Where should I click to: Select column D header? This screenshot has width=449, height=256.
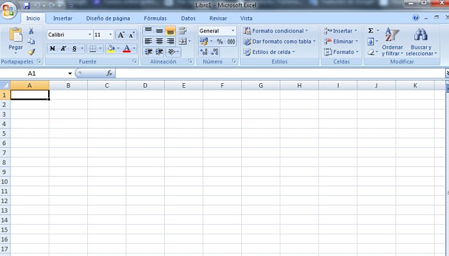145,85
